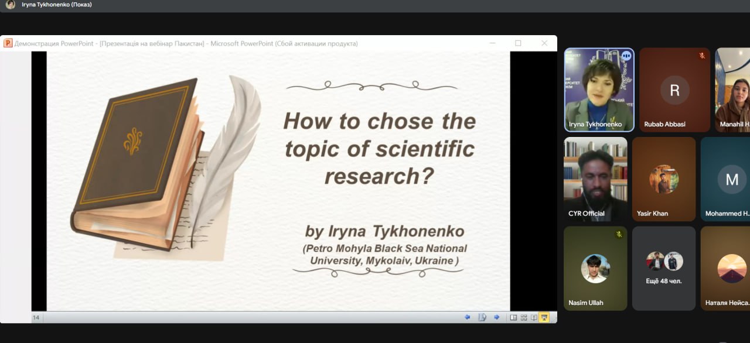Select the highlighted Slide Show view icon

[544, 317]
